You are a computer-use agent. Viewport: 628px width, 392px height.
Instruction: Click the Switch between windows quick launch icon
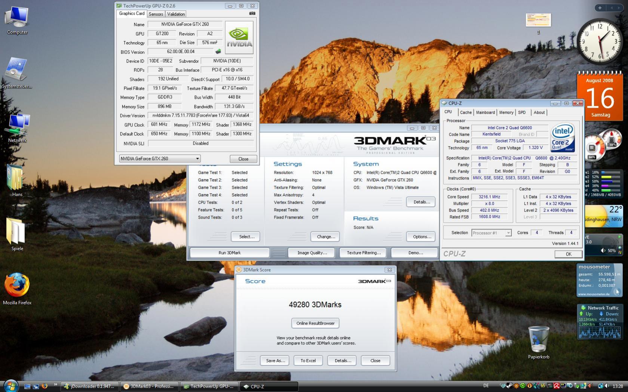click(x=36, y=386)
